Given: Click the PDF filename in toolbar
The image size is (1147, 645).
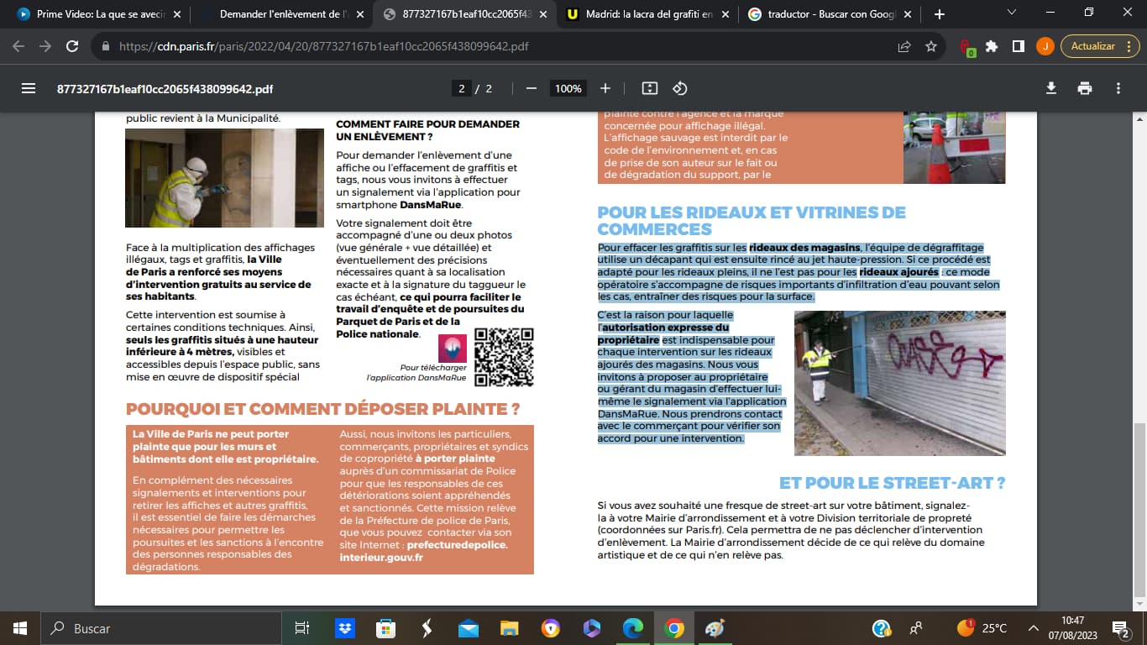Looking at the screenshot, I should point(165,88).
